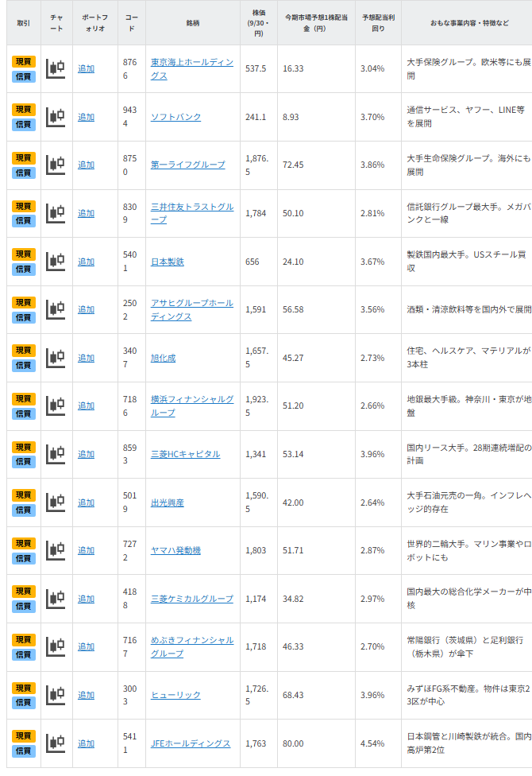Click 信買 button for ヒューリック
This screenshot has width=532, height=776.
(x=24, y=702)
